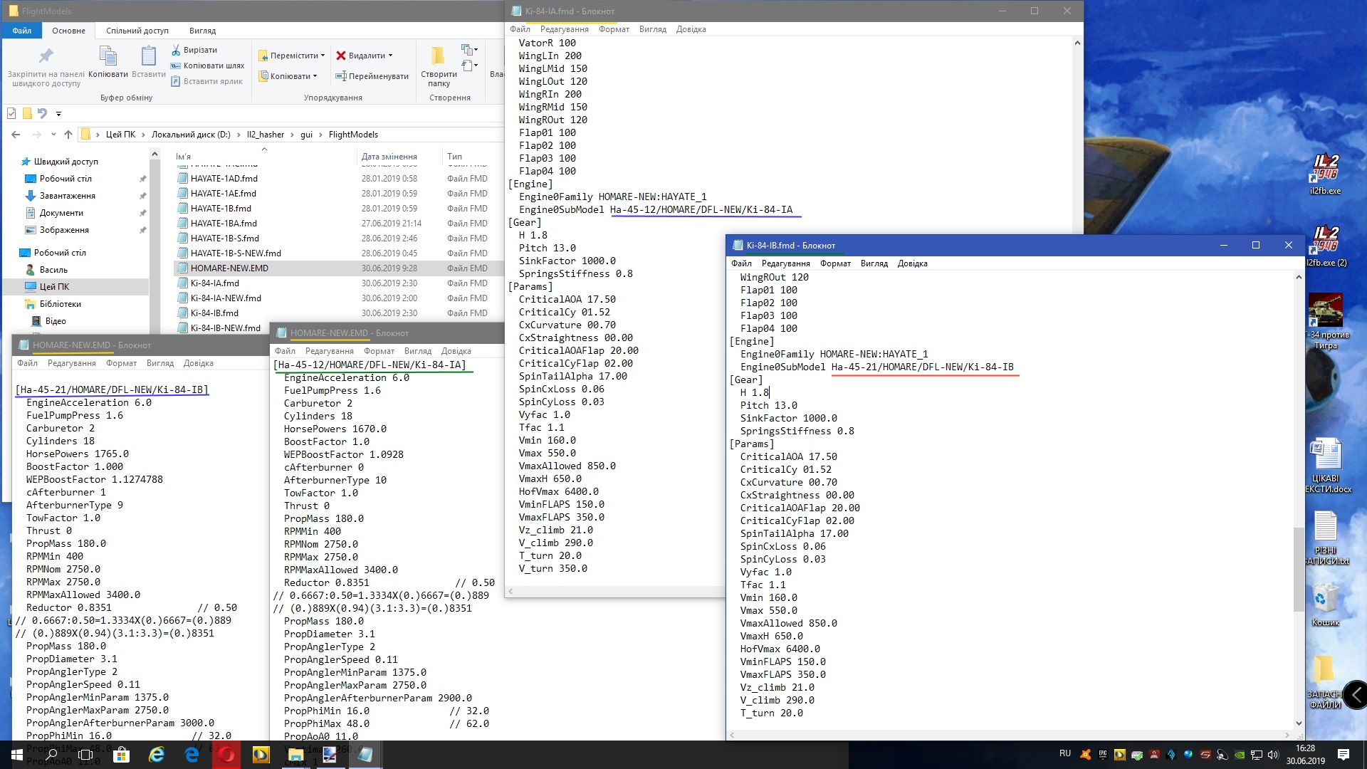The height and width of the screenshot is (769, 1367).
Task: Open the Спільний доступ ribbon tab
Action: click(x=137, y=31)
